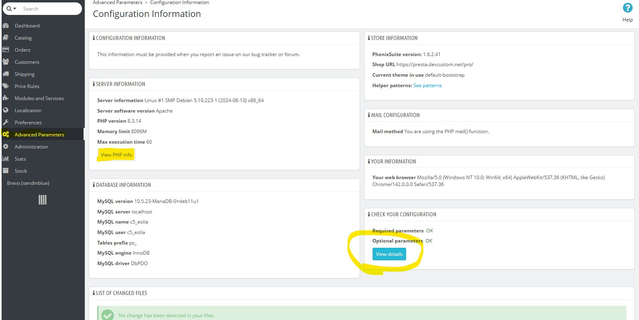Image resolution: width=639 pixels, height=320 pixels.
Task: Click the Price Rules tag icon
Action: (6, 86)
